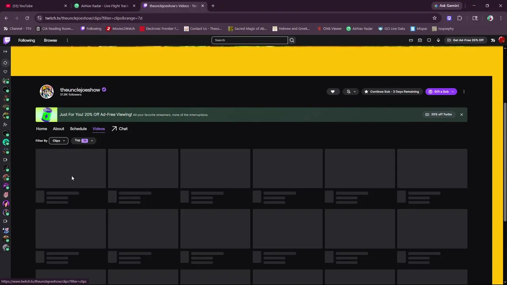
Task: Click the Twitch extension icon in Chrome toolbar
Action: 449,18
